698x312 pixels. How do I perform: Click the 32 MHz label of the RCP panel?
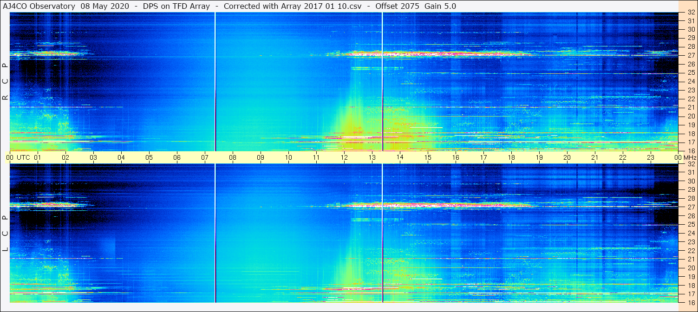pyautogui.click(x=691, y=13)
